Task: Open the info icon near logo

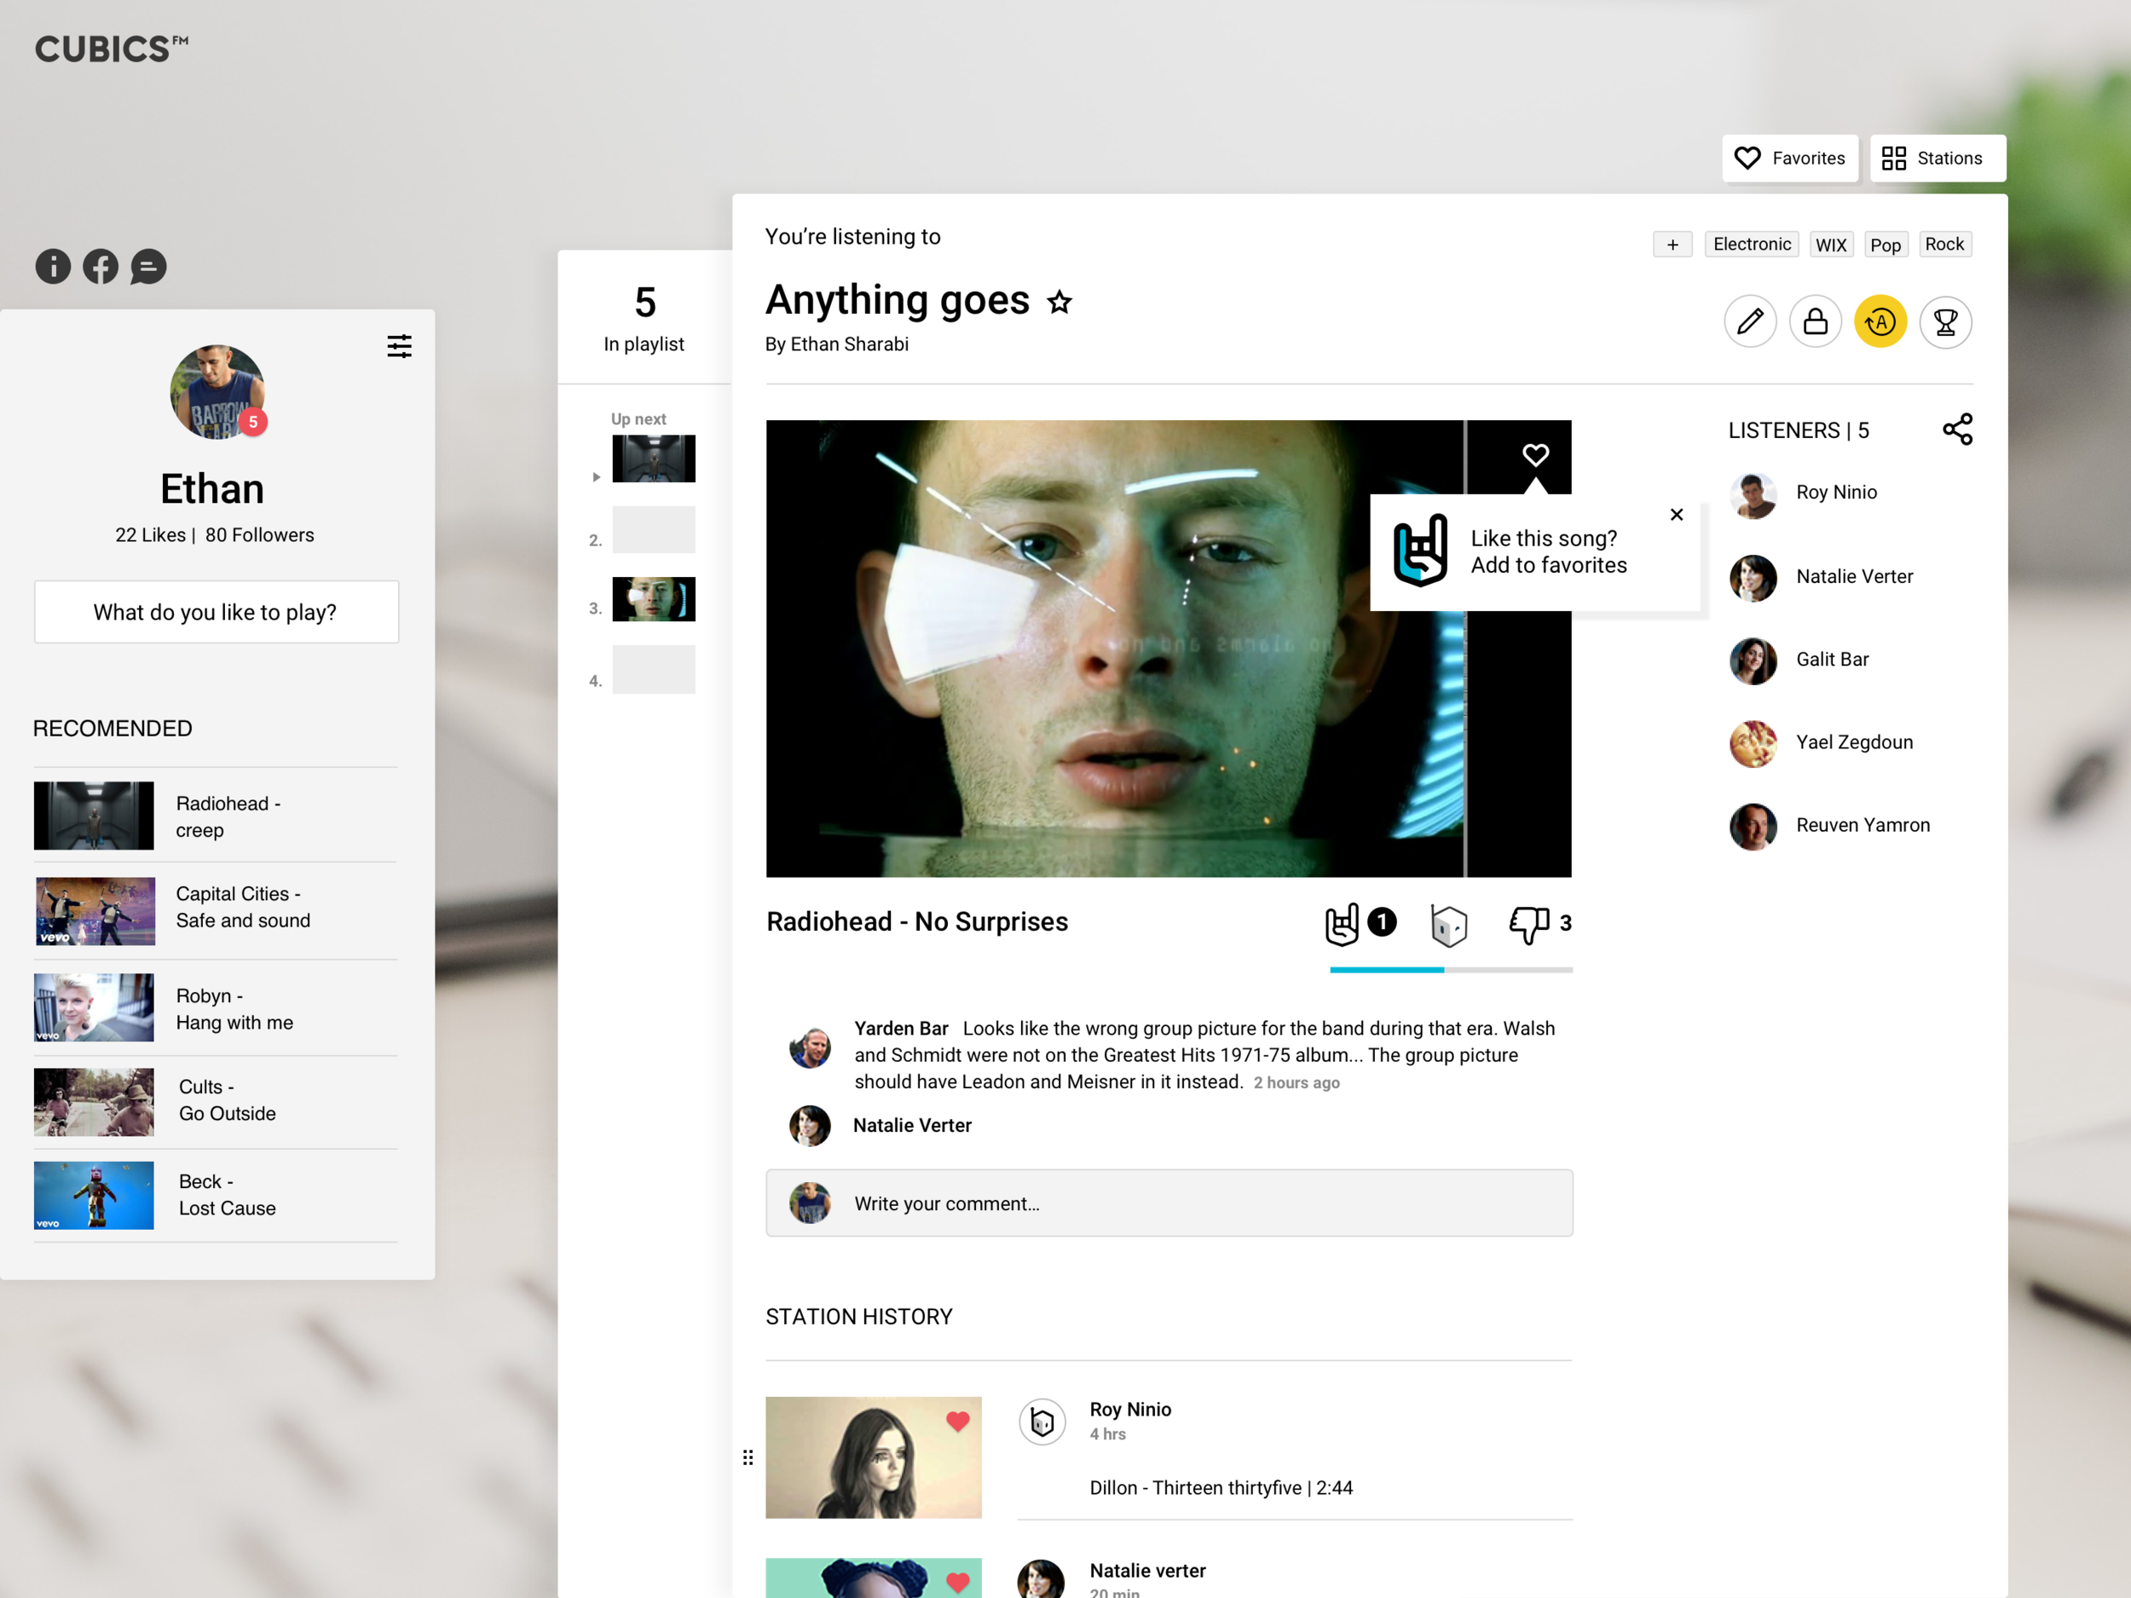Action: [x=53, y=267]
